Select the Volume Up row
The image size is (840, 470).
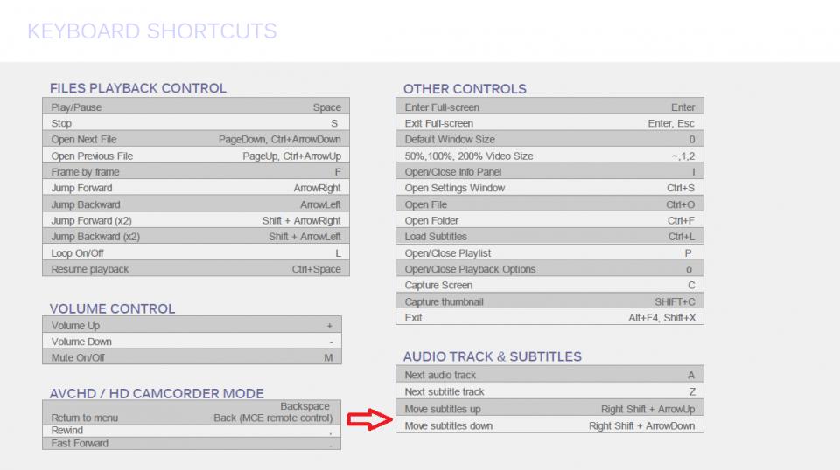[x=192, y=326]
